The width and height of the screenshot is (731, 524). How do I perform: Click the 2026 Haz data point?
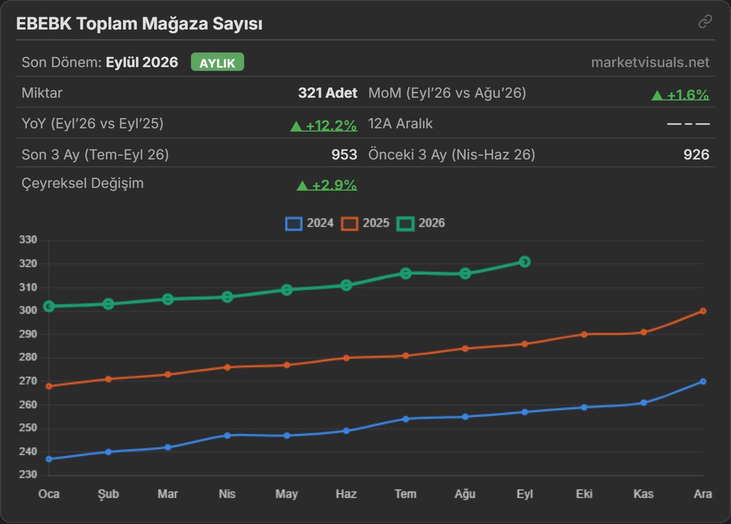[347, 285]
